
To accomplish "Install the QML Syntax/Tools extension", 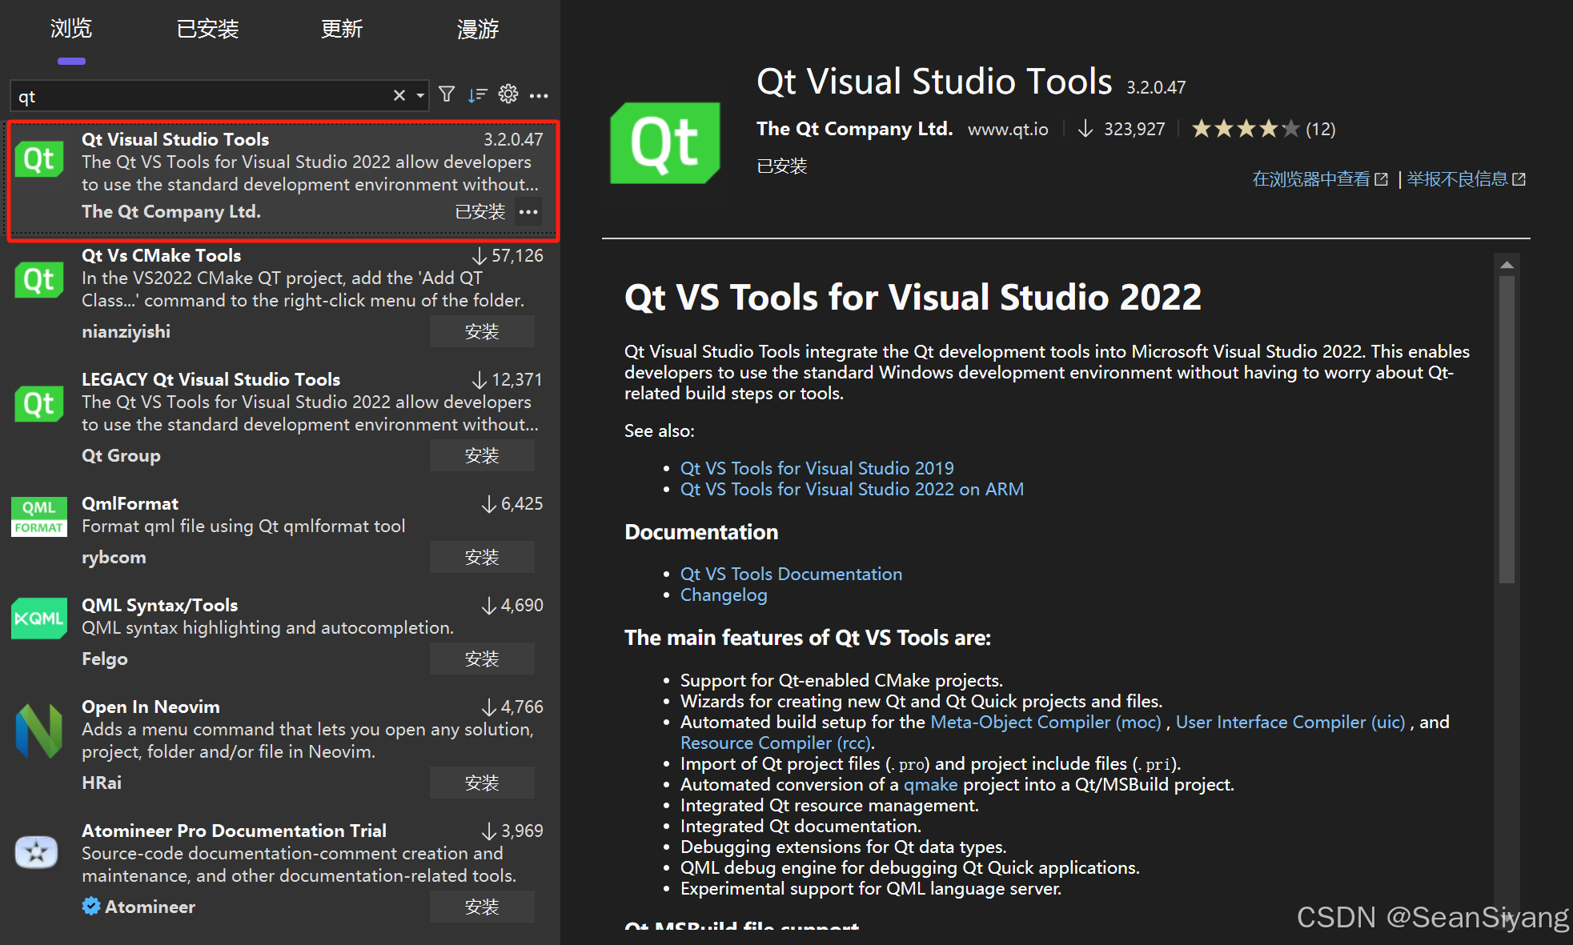I will 482,659.
